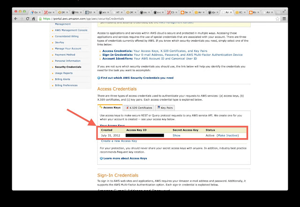Click the certificate icon on X.509 tab
This screenshot has height=207, width=300.
point(127,108)
